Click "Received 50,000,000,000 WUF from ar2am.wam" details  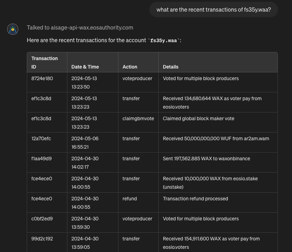tap(216, 138)
